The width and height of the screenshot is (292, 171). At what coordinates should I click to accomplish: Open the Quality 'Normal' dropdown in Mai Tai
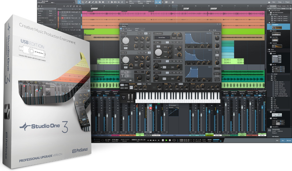pos(217,74)
